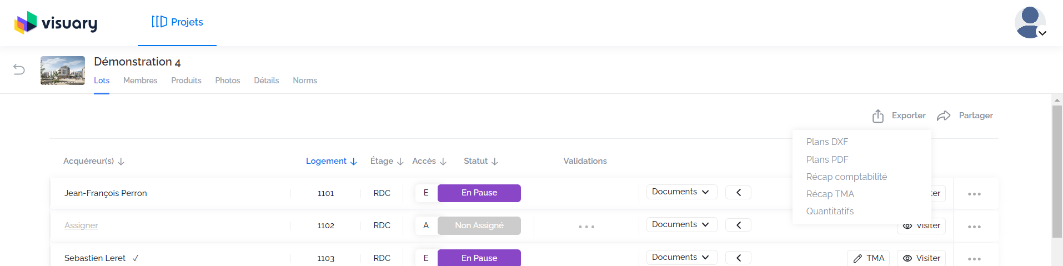Screen dimensions: 1063x266
Task: Toggle En Pause status for Jean-François Perron
Action: 479,193
